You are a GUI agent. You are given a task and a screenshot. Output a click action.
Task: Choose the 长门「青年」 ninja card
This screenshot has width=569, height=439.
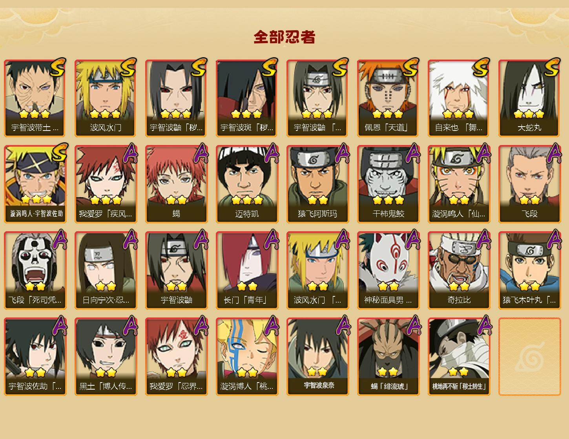[x=247, y=270]
